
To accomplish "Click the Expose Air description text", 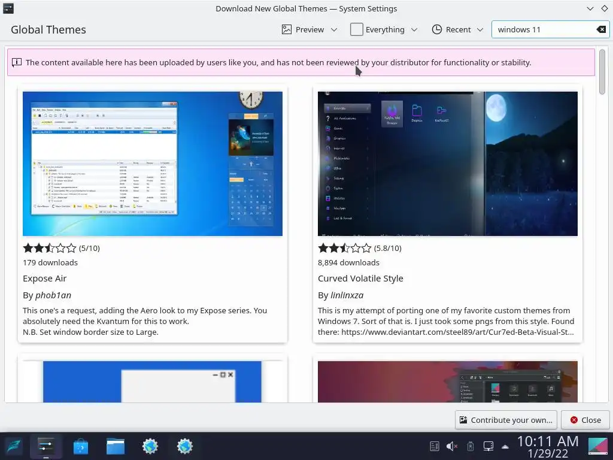I will pyautogui.click(x=145, y=321).
